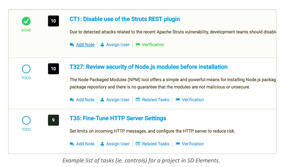Click the priority 9 badge on T35
This screenshot has width=293, height=167.
pos(53,120)
